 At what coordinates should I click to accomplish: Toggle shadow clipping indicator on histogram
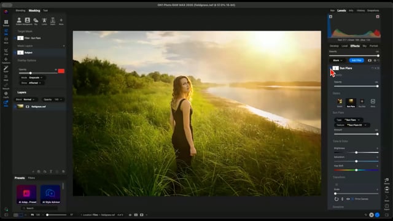(330, 17)
